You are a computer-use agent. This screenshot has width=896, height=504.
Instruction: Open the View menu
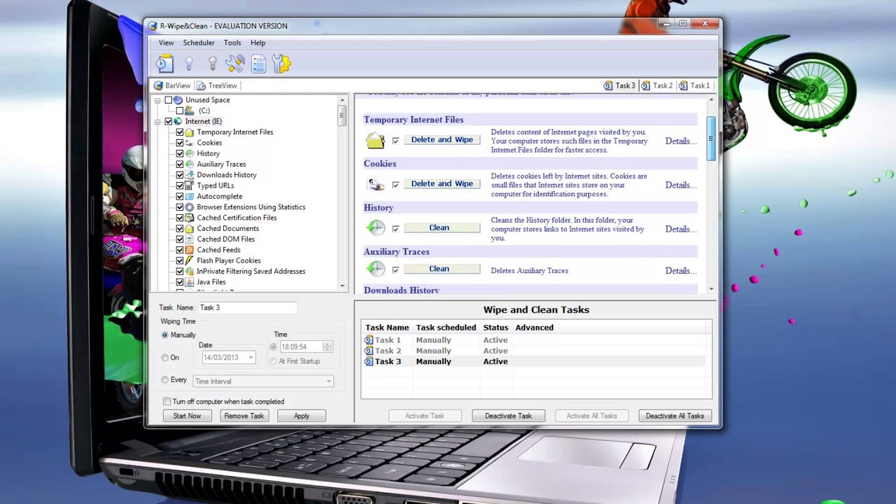point(166,43)
